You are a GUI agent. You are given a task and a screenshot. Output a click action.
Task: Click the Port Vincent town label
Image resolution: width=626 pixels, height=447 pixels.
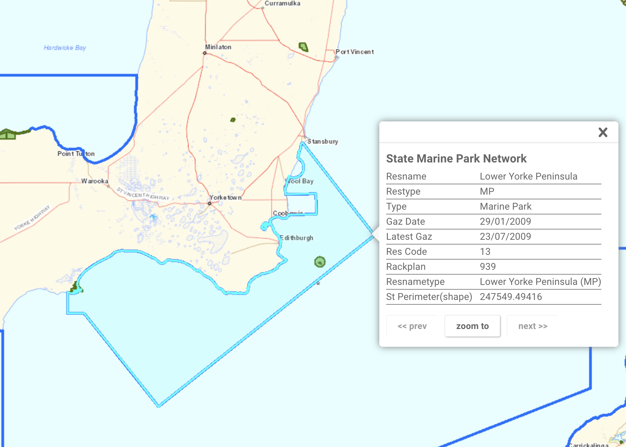[355, 52]
